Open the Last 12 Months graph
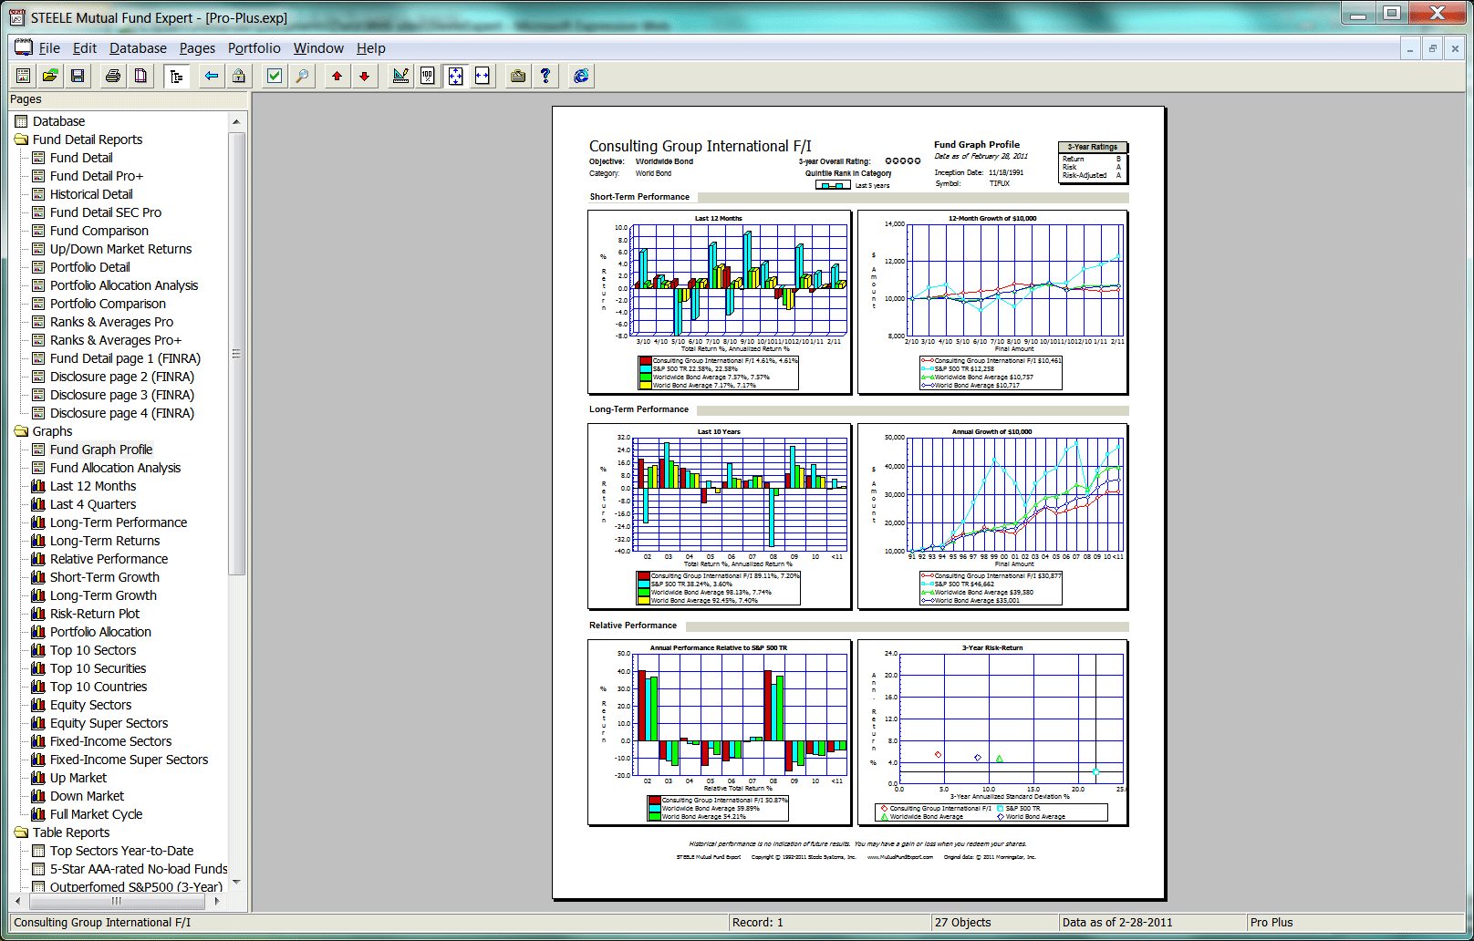Screen dimensions: 1474x941 [x=92, y=486]
